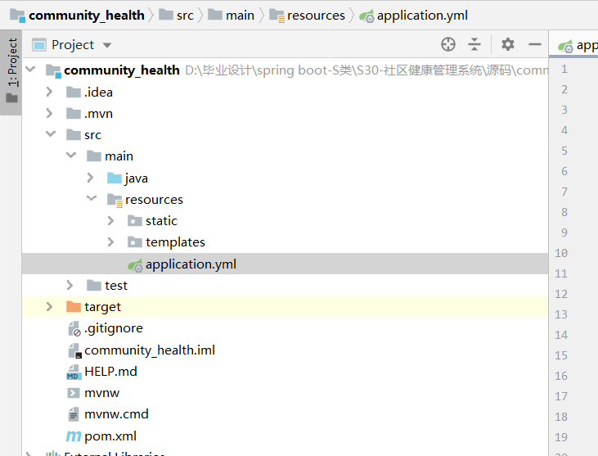Collapse the resources folder

[91, 199]
